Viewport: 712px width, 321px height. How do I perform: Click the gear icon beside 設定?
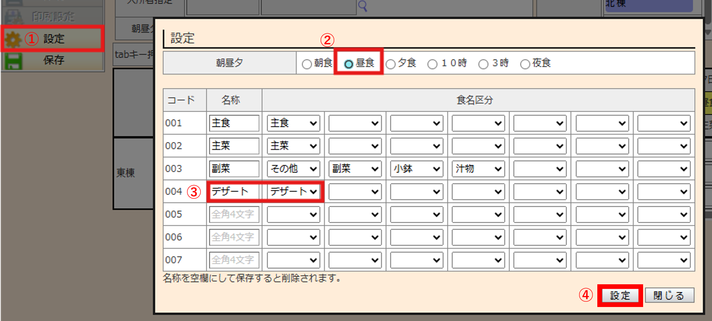13,39
